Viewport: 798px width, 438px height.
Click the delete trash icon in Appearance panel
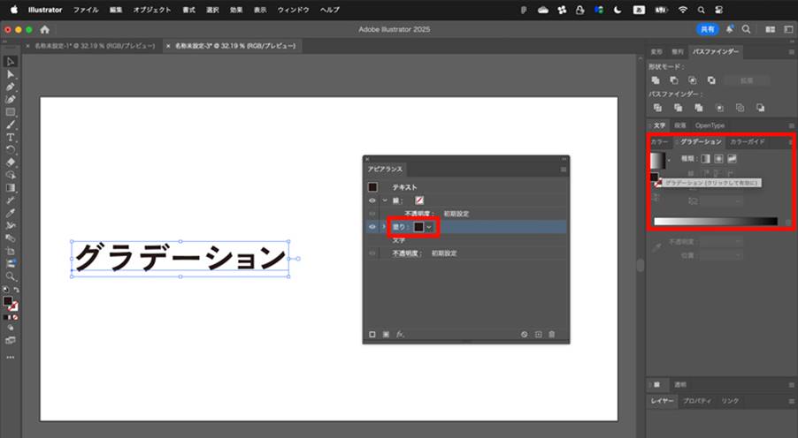[552, 335]
